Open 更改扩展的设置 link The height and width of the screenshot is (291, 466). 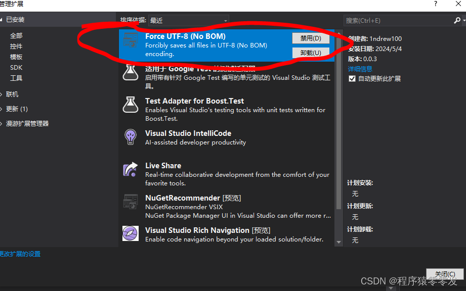(x=20, y=254)
